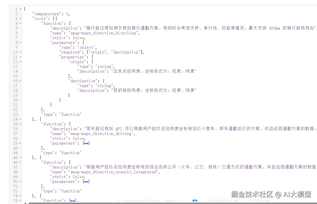Viewport: 317px width, 204px height.
Task: Expand the collapsed parameters block on line 29
Action: 86,143
